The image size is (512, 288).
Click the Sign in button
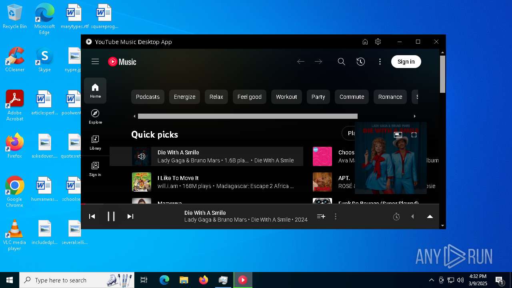tap(406, 62)
